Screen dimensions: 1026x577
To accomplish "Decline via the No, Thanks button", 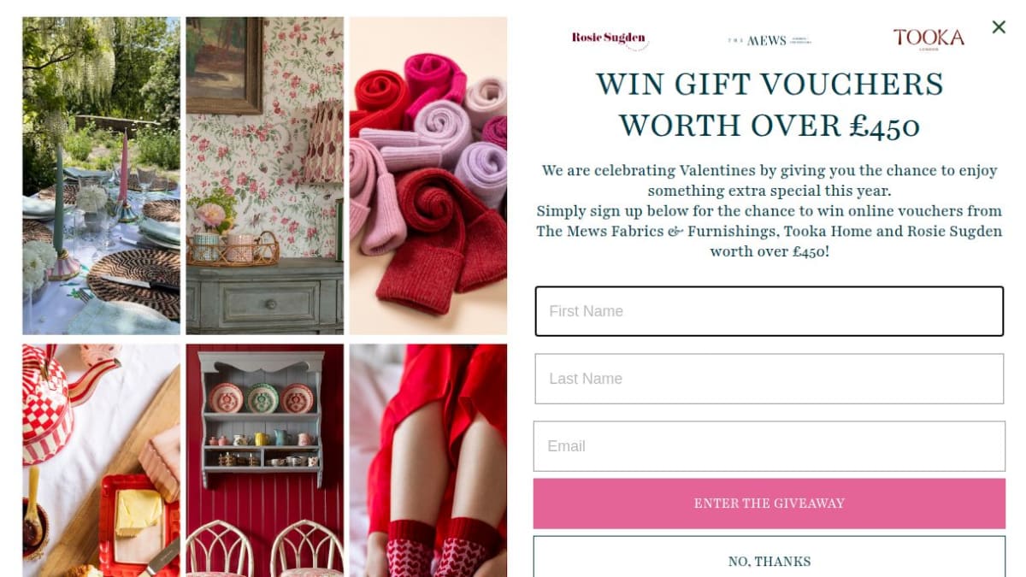I will (769, 557).
